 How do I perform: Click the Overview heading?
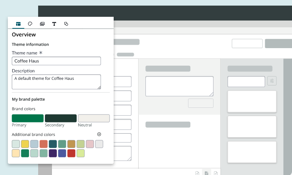pyautogui.click(x=24, y=35)
